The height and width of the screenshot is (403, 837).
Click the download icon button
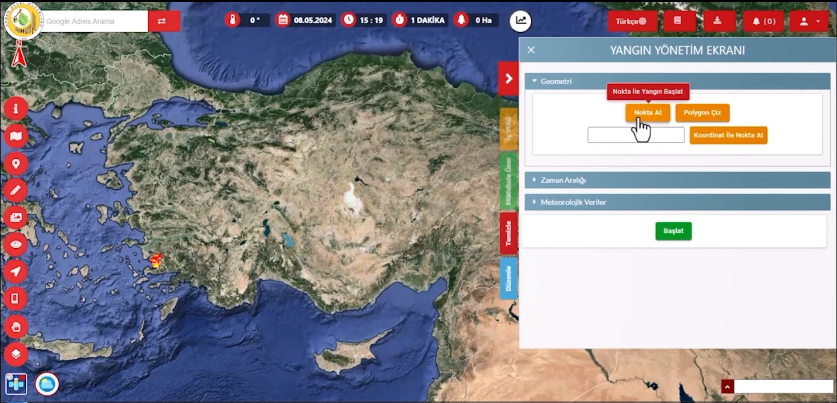click(717, 21)
